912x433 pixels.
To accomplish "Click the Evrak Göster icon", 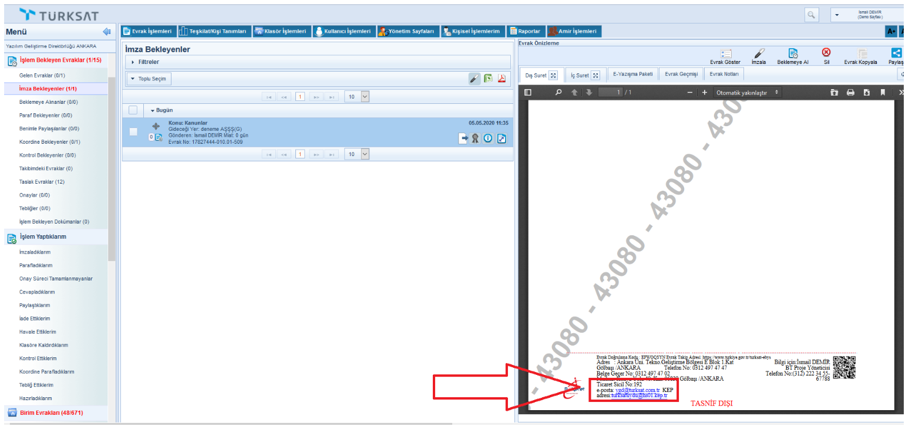I will coord(725,53).
